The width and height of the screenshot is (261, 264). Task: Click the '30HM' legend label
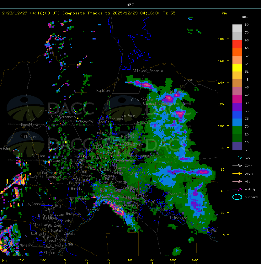point(248,166)
